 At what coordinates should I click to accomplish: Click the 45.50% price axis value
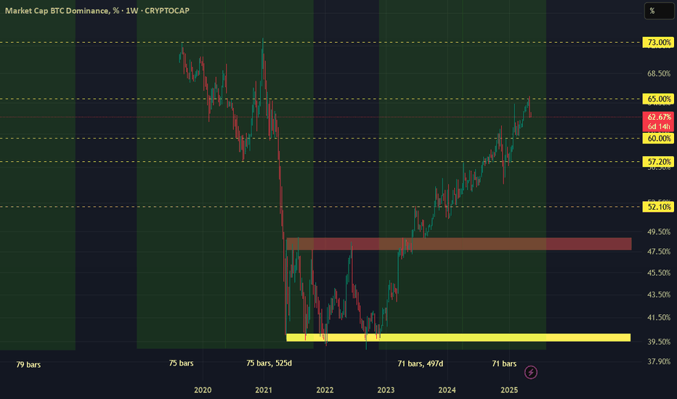[659, 273]
